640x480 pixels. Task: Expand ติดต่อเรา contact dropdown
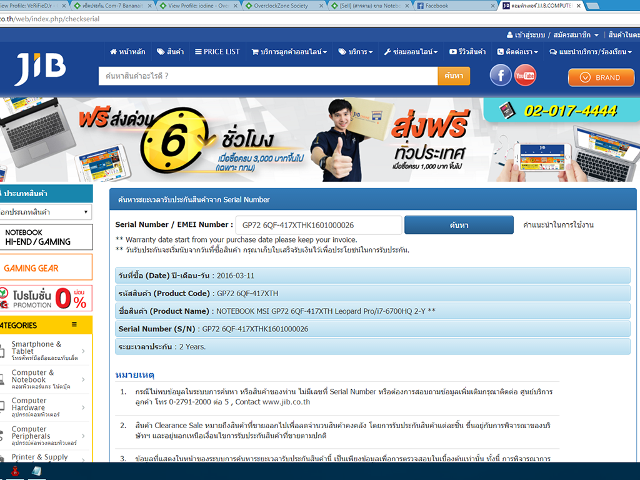coord(517,52)
